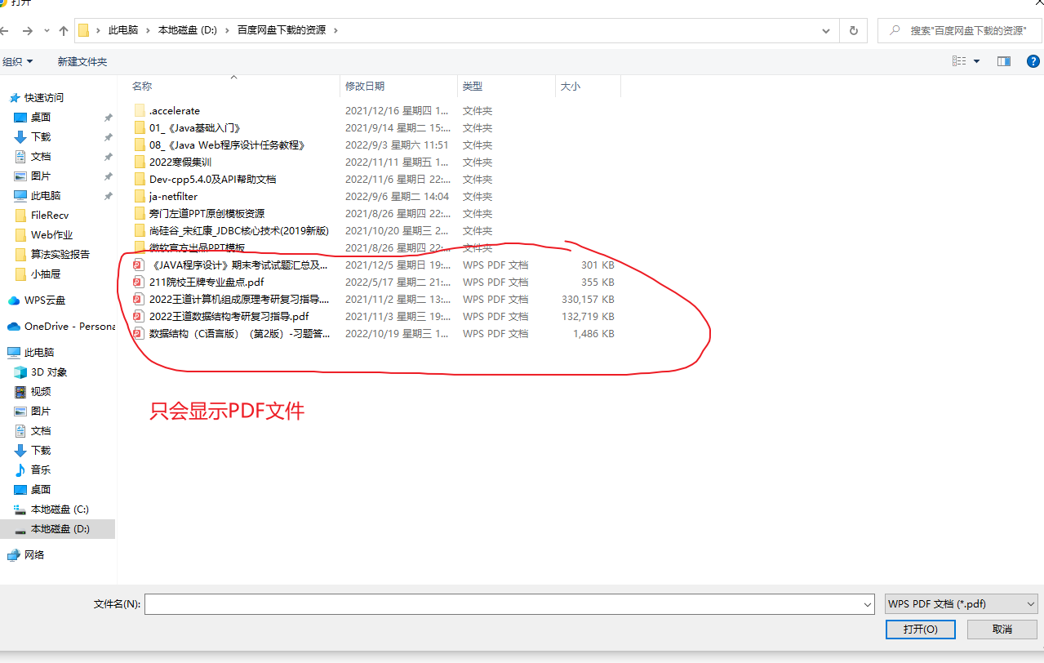The image size is (1044, 663).
Task: Click date 2022/5/17 of 211院校 file
Action: click(x=398, y=282)
